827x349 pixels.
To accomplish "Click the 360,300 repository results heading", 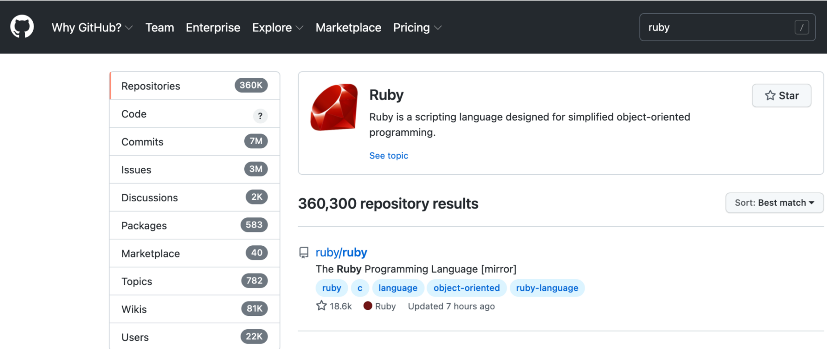I will coord(388,204).
